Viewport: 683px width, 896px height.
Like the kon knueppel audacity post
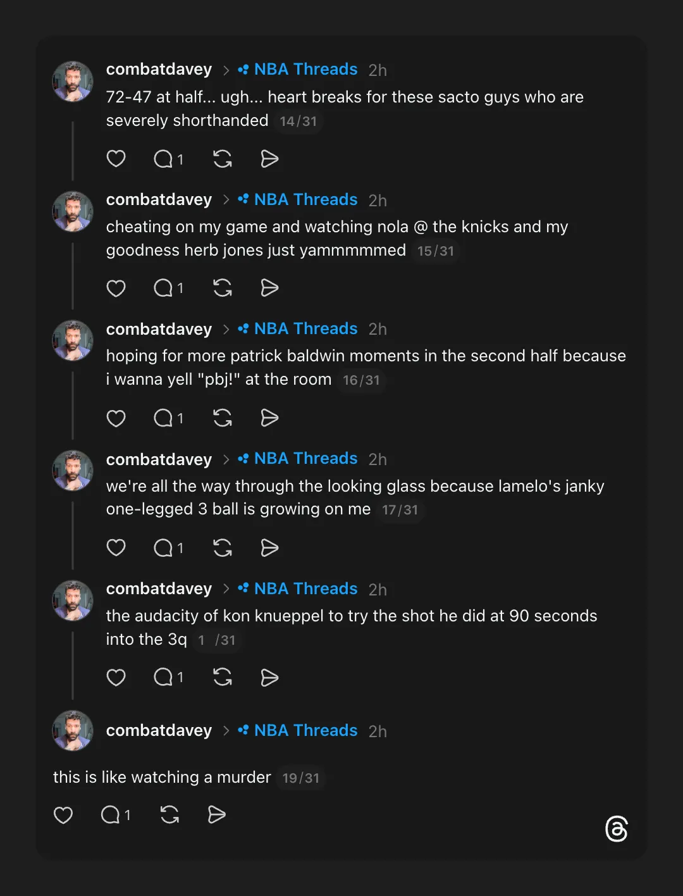116,678
